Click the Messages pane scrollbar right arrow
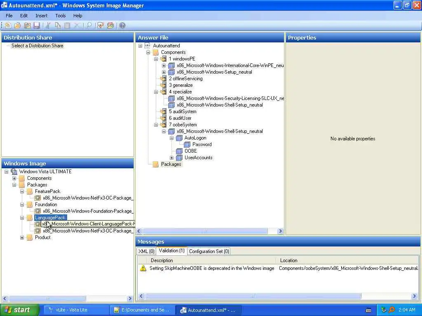The height and width of the screenshot is (316, 422). point(415,296)
